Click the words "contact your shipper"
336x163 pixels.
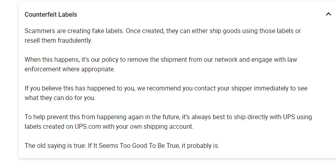pyautogui.click(x=217, y=88)
